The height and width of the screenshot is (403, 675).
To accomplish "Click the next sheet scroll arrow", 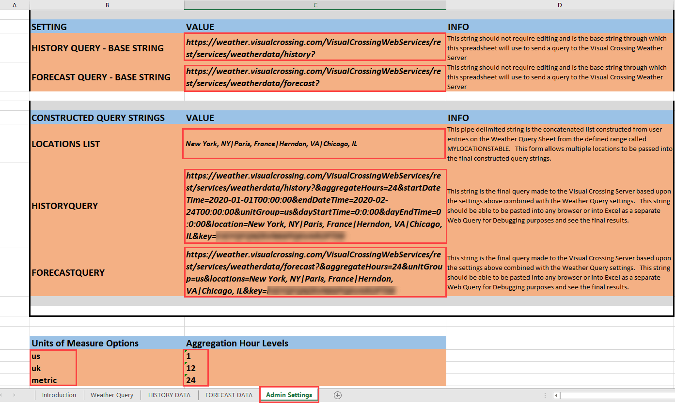I will point(15,395).
